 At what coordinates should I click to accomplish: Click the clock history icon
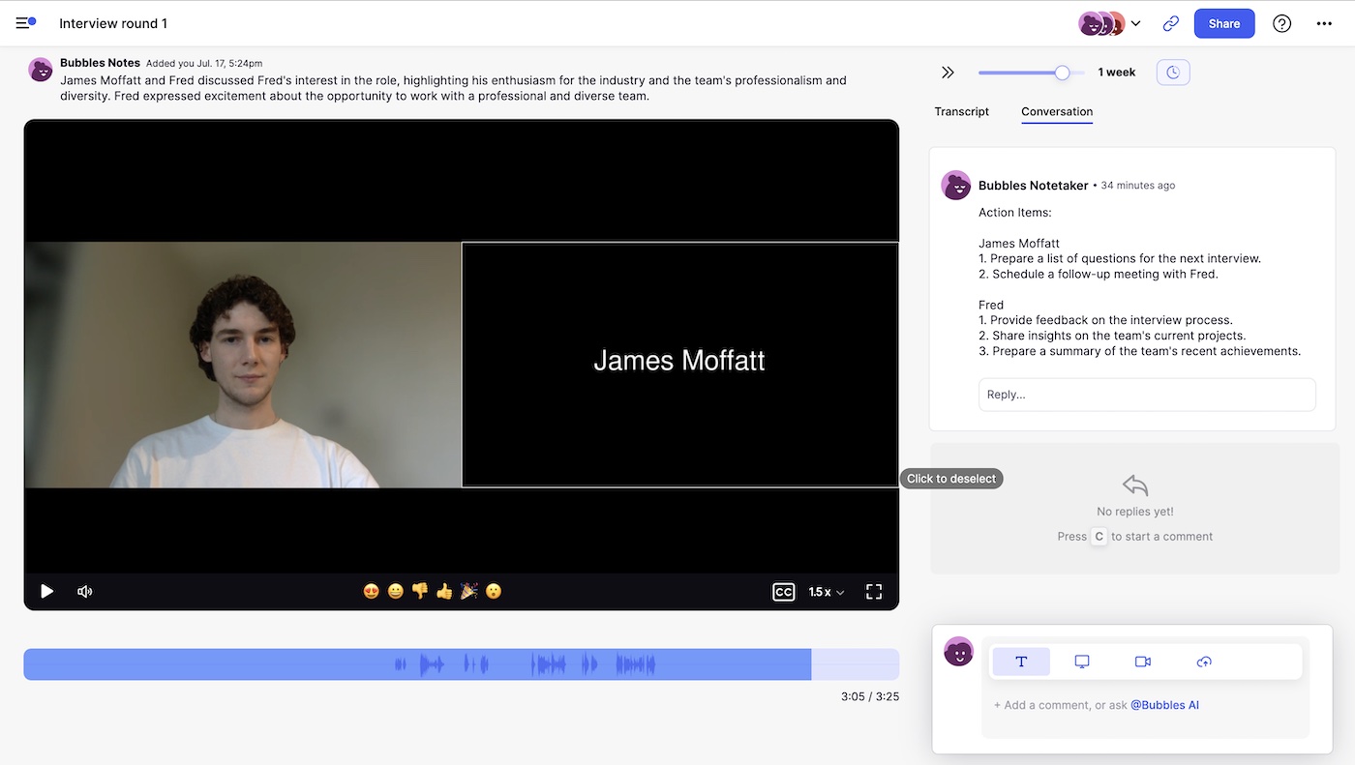(1173, 73)
